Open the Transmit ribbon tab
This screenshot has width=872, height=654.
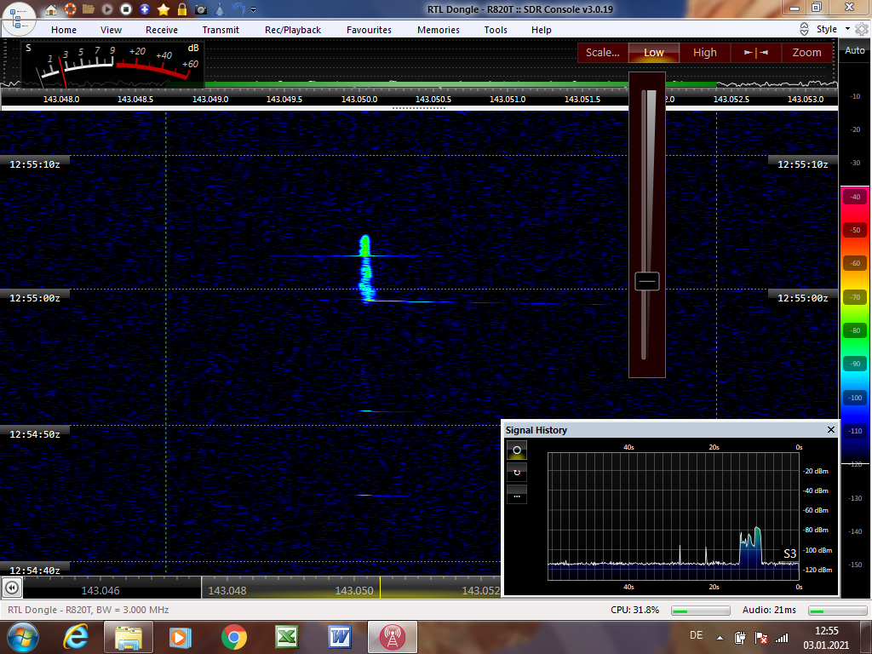tap(221, 30)
